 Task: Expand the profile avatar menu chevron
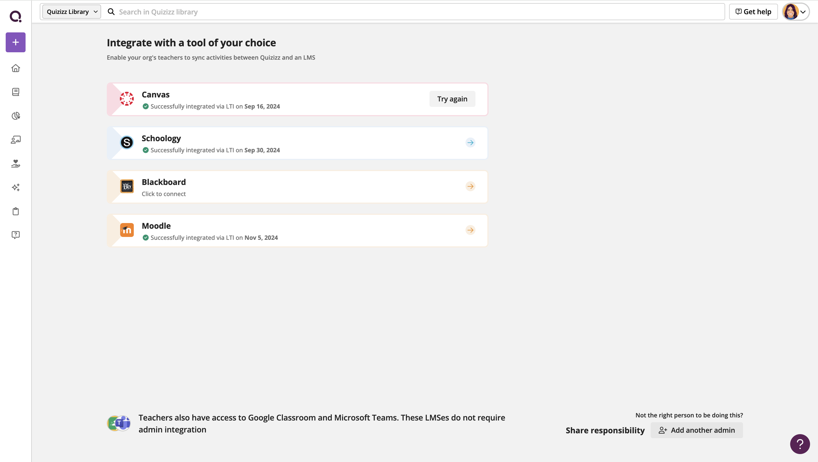803,12
